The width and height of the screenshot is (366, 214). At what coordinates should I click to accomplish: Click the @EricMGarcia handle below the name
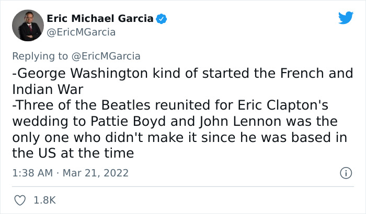pos(81,32)
